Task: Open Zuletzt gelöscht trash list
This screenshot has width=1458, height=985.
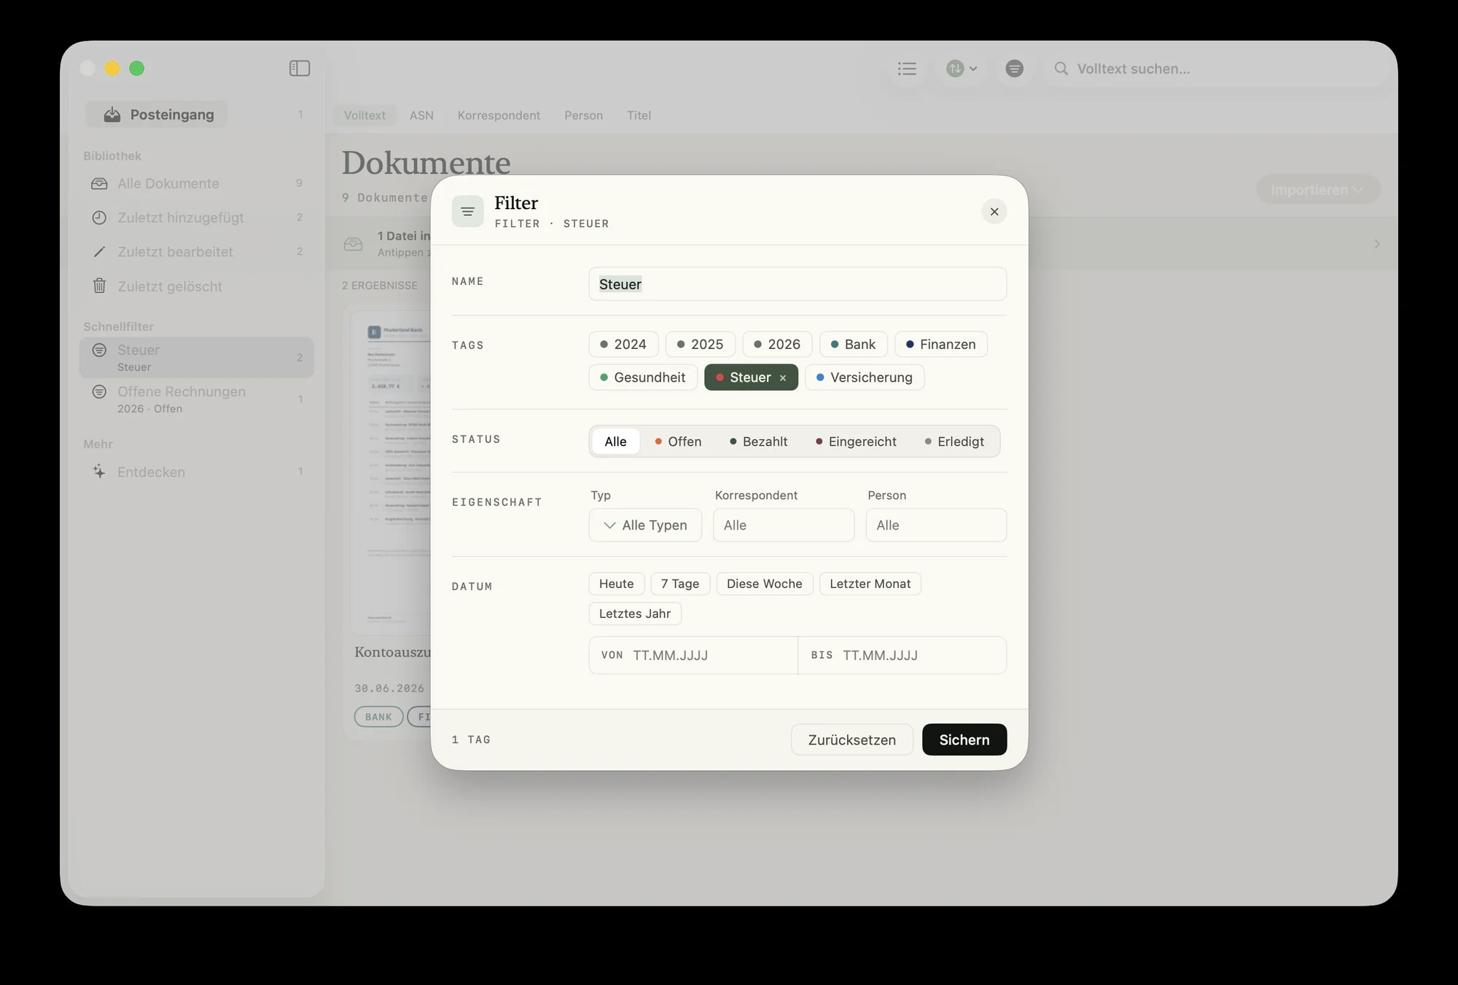Action: (x=196, y=286)
